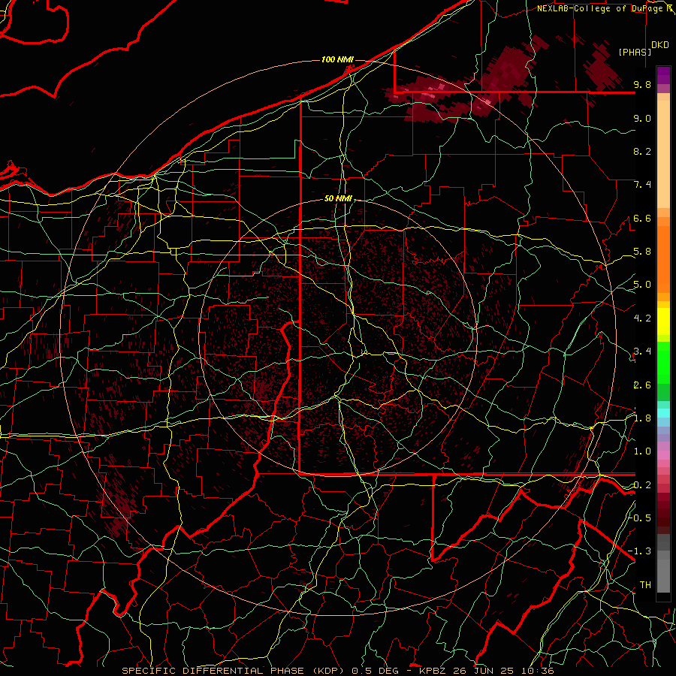Select the 5.0 scale value
Viewport: 676px width, 676px height.
coord(642,285)
